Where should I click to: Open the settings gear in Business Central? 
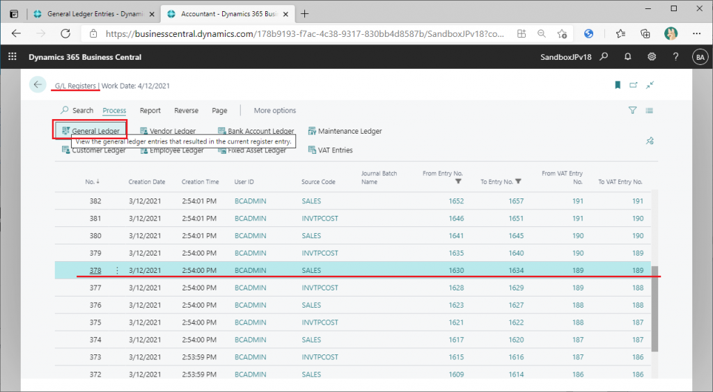point(652,56)
